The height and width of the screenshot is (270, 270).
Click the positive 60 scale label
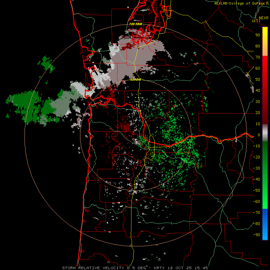point(258,68)
